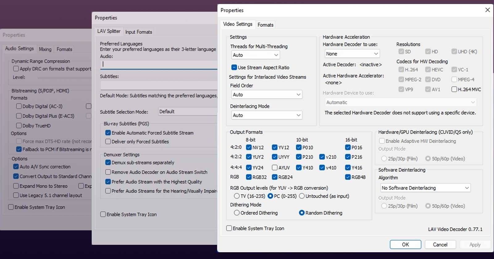
Task: Open the Software Deinterlacing Algorithm dropdown
Action: [425, 188]
